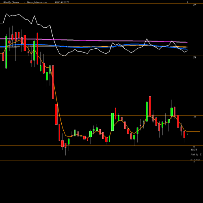Screen dimensions: 203x203
Task: Click the last price value '10.58'
Action: pos(194,150)
